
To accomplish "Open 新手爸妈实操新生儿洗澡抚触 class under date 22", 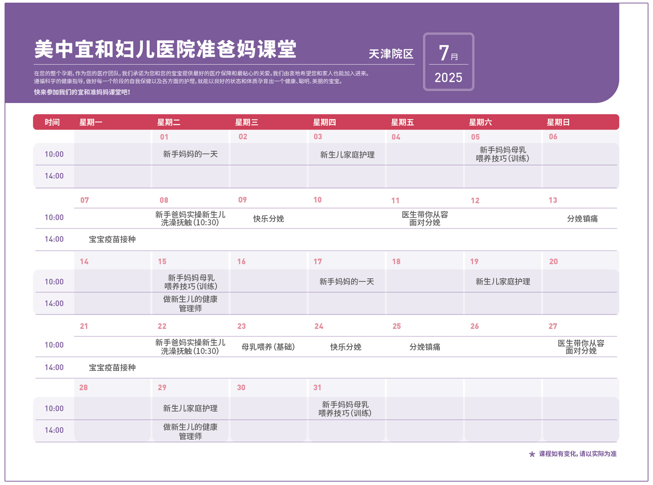I will click(190, 347).
